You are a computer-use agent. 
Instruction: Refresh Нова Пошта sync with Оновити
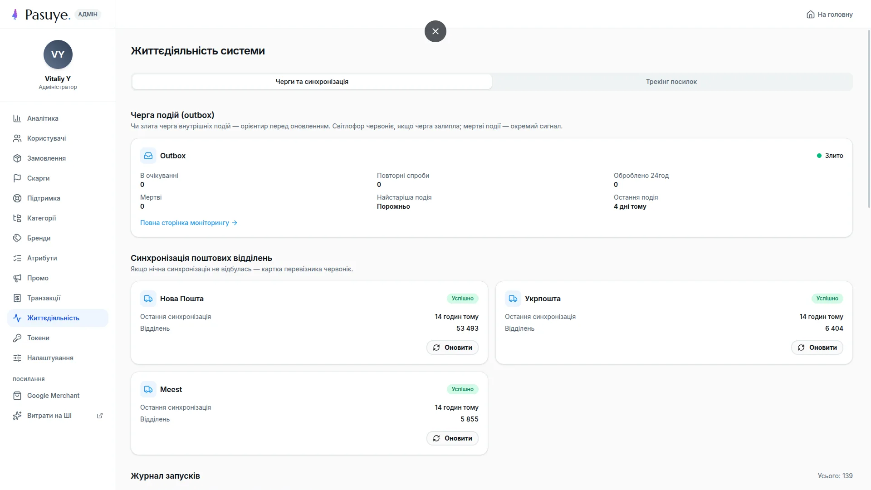(452, 348)
